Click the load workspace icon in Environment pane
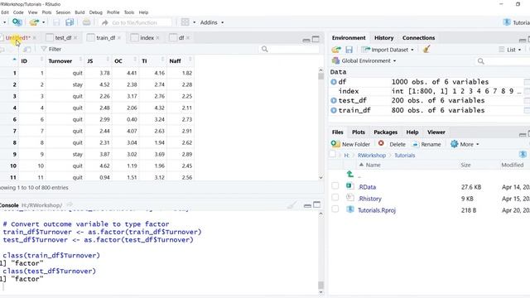Image resolution: width=530 pixels, height=298 pixels. tap(336, 50)
